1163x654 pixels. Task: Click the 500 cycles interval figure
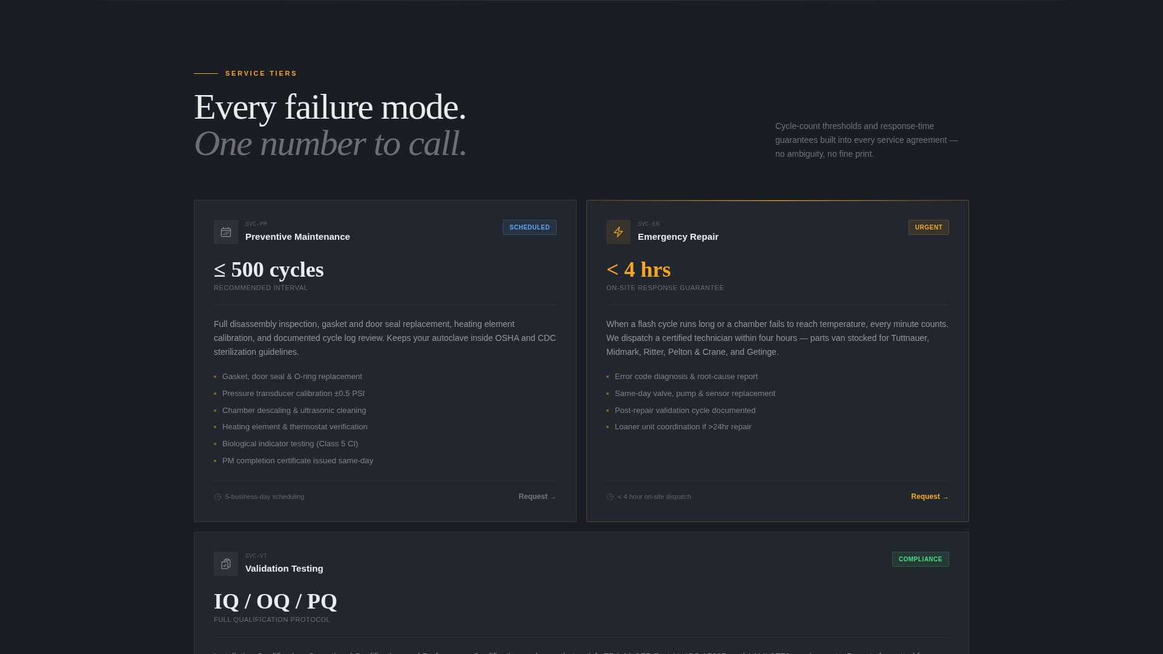coord(269,269)
